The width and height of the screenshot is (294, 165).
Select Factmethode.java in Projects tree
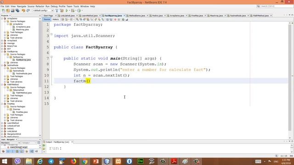[23, 74]
